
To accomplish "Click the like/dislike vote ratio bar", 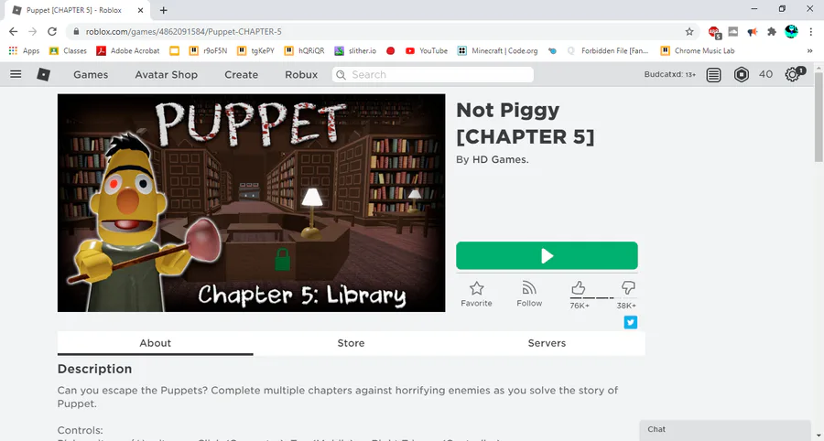I will pyautogui.click(x=603, y=297).
